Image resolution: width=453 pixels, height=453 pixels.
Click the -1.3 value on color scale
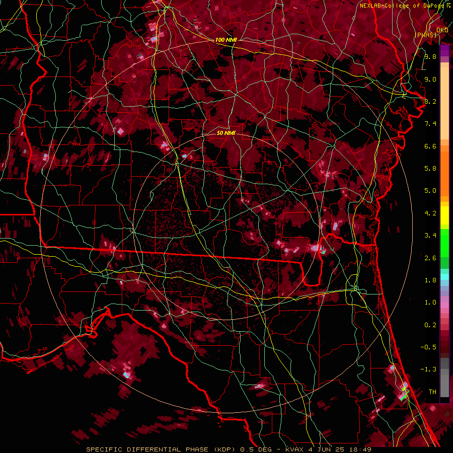tap(428, 369)
